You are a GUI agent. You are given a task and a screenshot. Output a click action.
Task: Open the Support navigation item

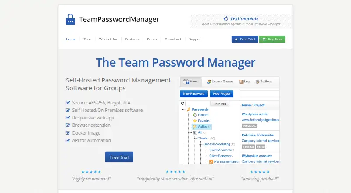coord(195,39)
